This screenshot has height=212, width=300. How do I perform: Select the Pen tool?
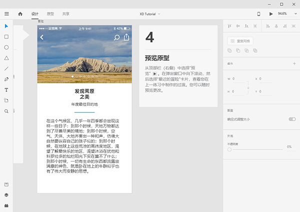pyautogui.click(x=6, y=79)
